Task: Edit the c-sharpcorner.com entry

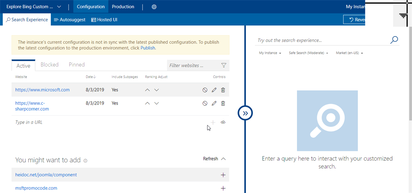Action: [x=214, y=103]
